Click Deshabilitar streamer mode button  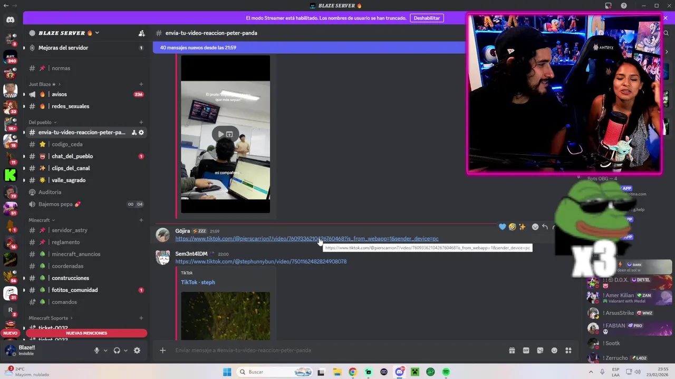pyautogui.click(x=427, y=18)
